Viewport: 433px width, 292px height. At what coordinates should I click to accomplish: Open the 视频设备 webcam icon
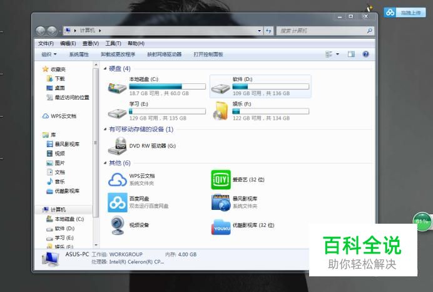[x=118, y=225]
